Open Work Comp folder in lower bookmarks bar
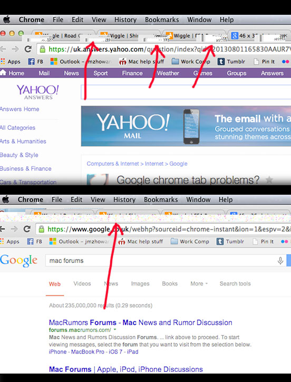This screenshot has height=382, width=291. (190, 242)
